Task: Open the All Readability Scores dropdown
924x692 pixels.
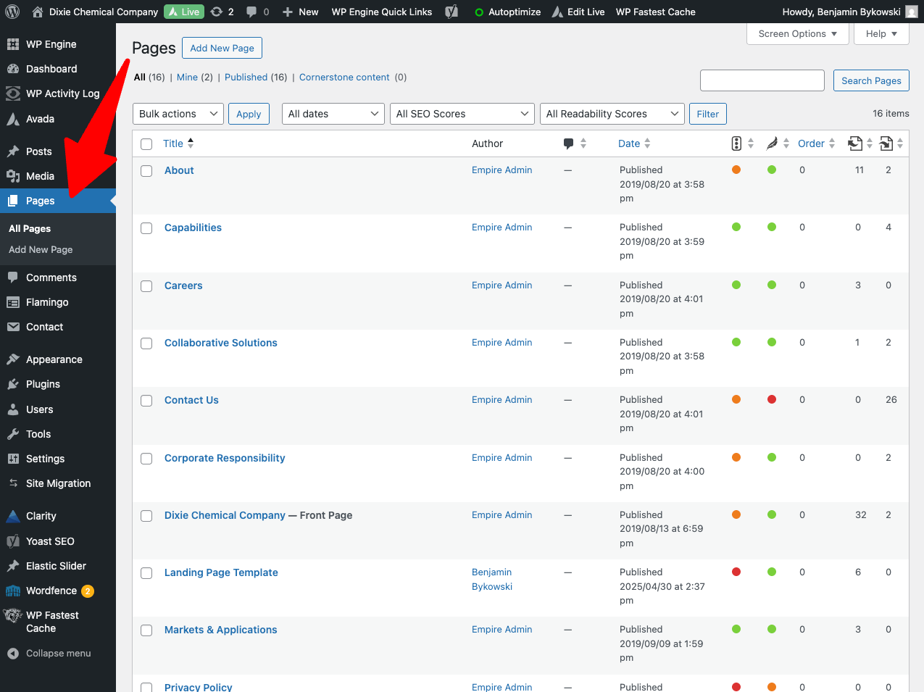Action: pyautogui.click(x=612, y=114)
